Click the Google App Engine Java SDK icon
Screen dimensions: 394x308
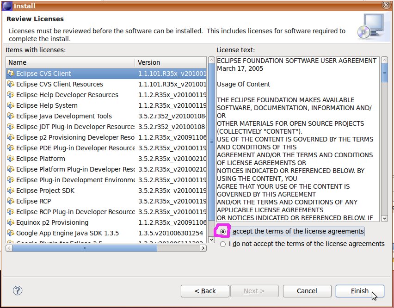tap(11, 233)
